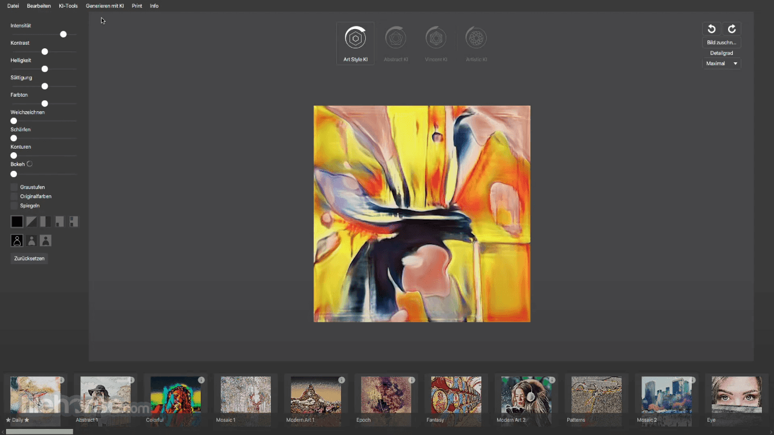Enable the Graustufen checkbox
Image resolution: width=774 pixels, height=435 pixels.
(15, 187)
